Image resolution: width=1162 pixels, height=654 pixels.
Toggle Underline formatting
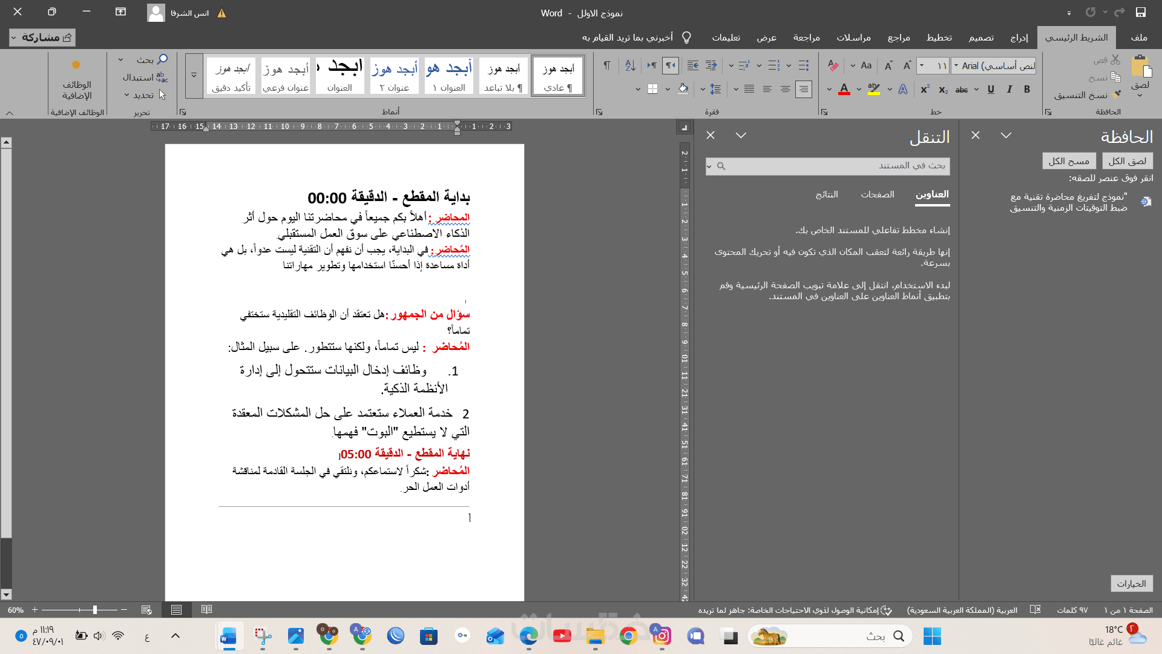tap(991, 90)
